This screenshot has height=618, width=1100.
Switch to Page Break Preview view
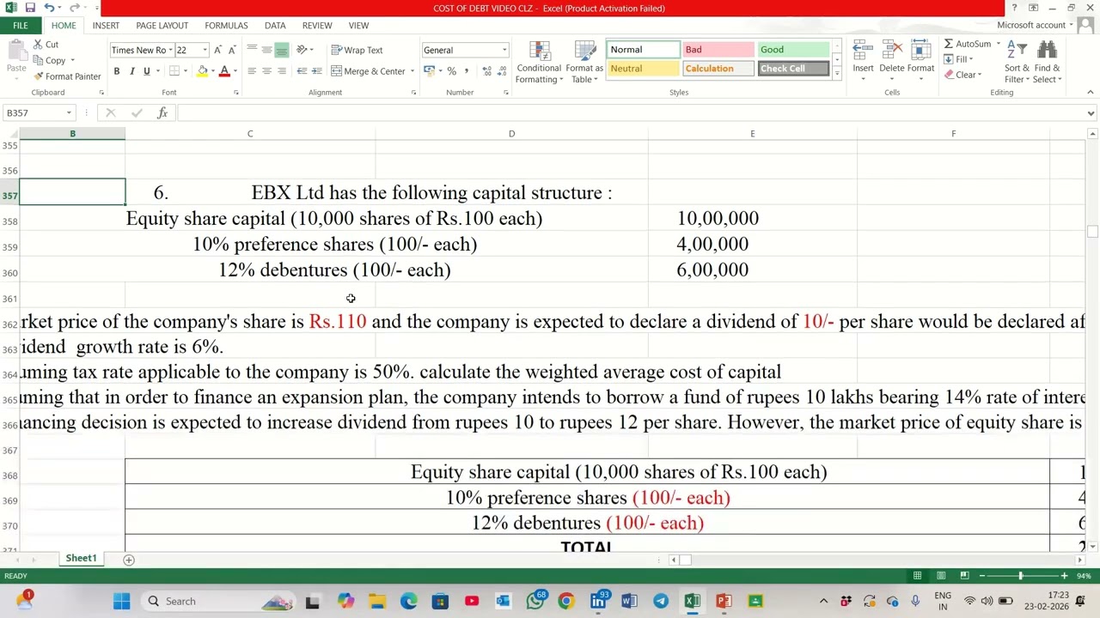964,576
